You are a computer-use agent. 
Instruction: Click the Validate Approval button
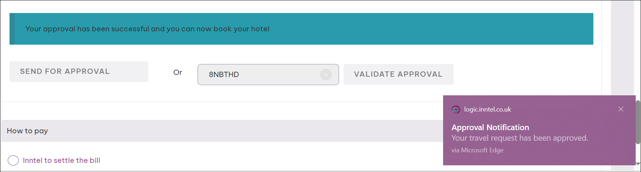398,74
